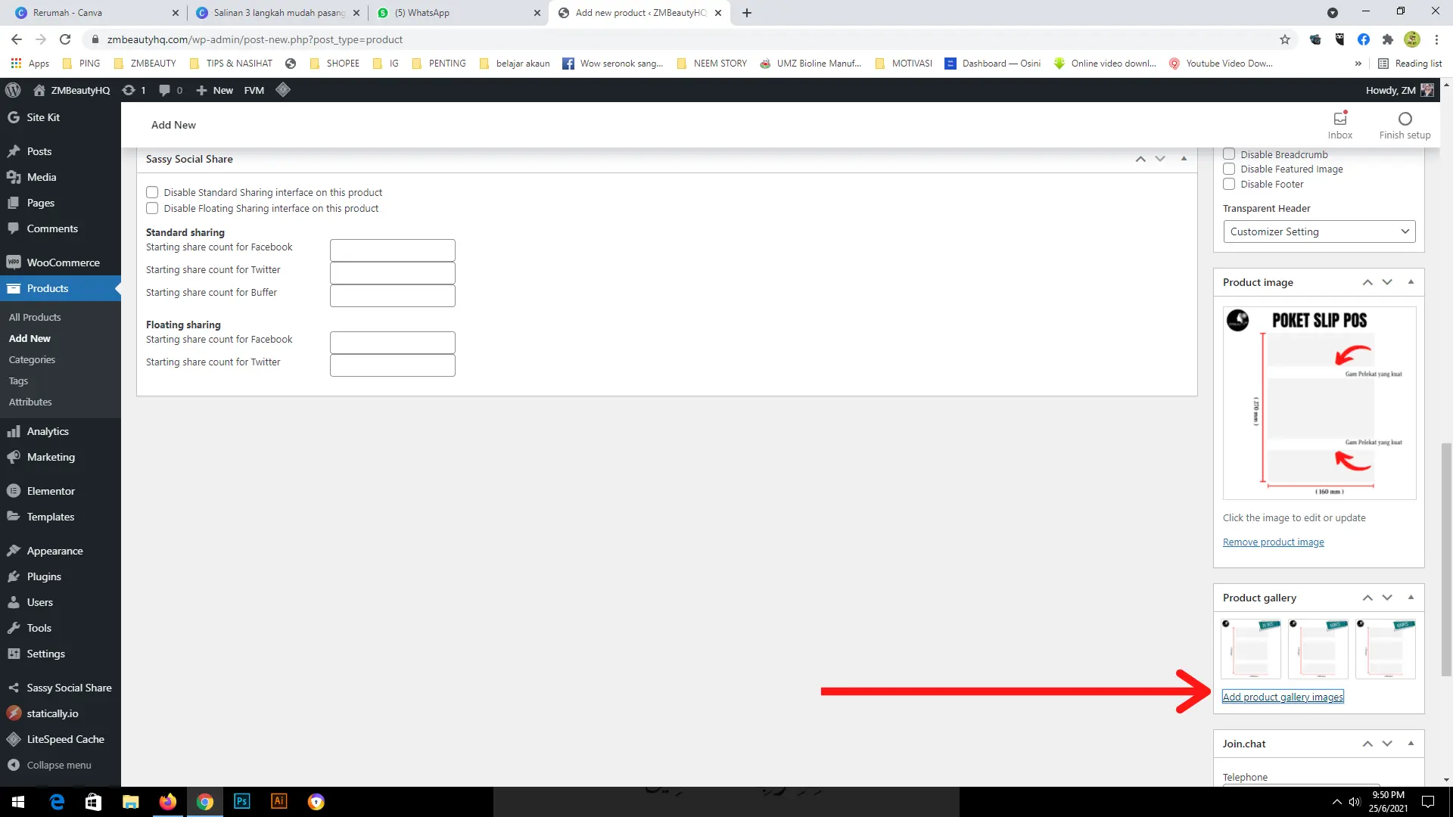Click the browser address bar
1453x817 pixels.
pyautogui.click(x=681, y=39)
